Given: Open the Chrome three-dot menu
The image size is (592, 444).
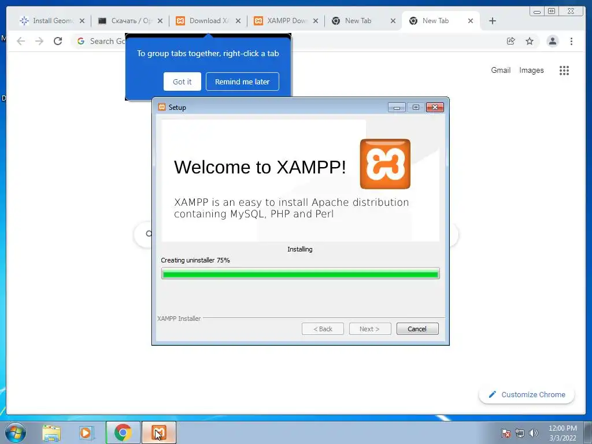Looking at the screenshot, I should click(x=571, y=41).
